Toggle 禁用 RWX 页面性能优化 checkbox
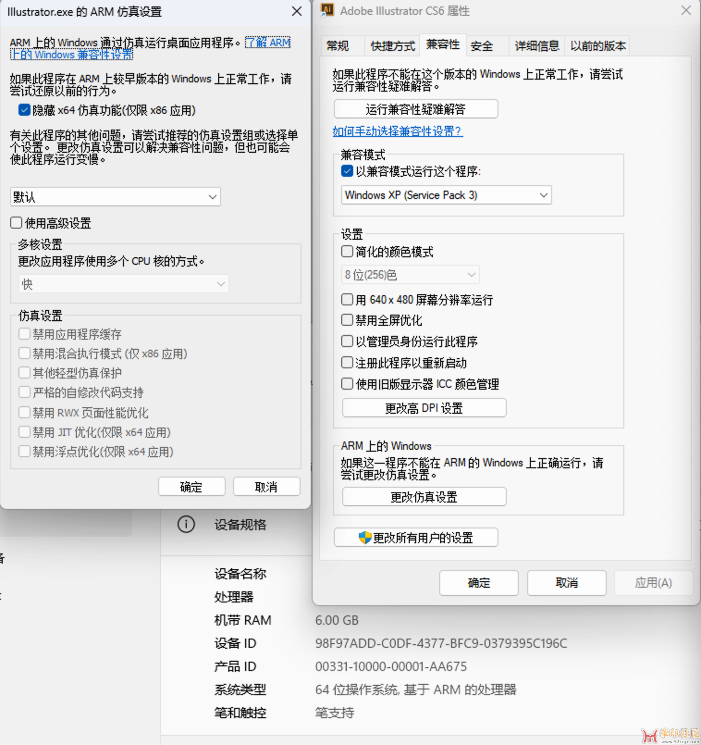The image size is (701, 745). 25,412
